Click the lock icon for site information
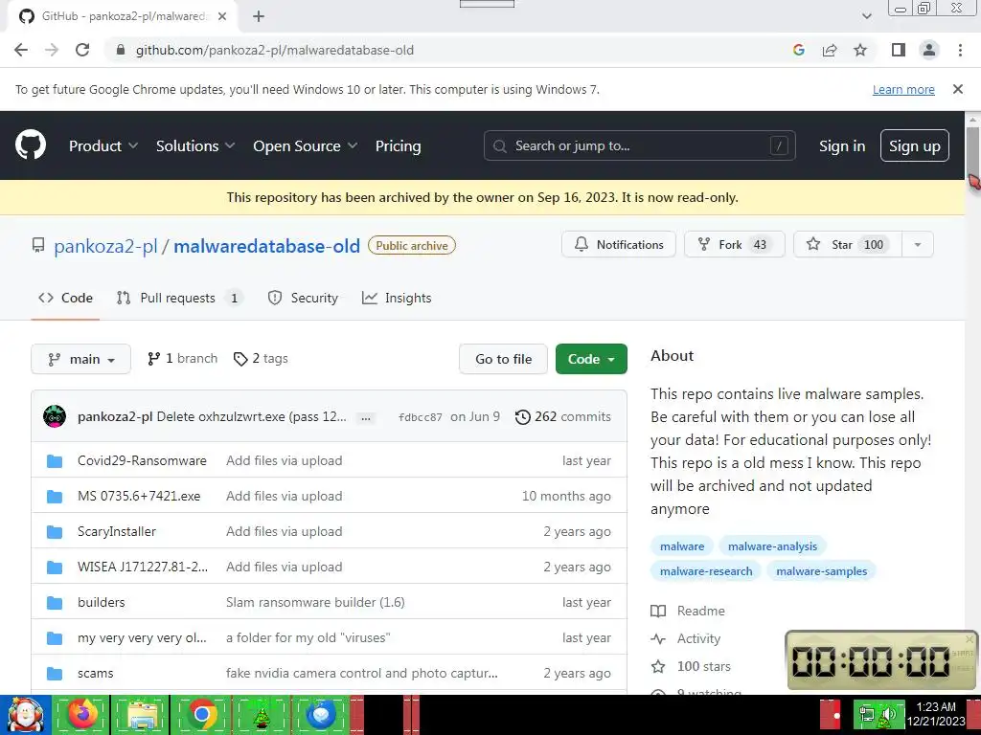 [x=120, y=50]
